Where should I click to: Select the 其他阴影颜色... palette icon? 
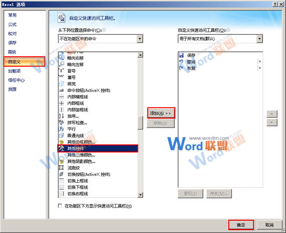click(61, 161)
